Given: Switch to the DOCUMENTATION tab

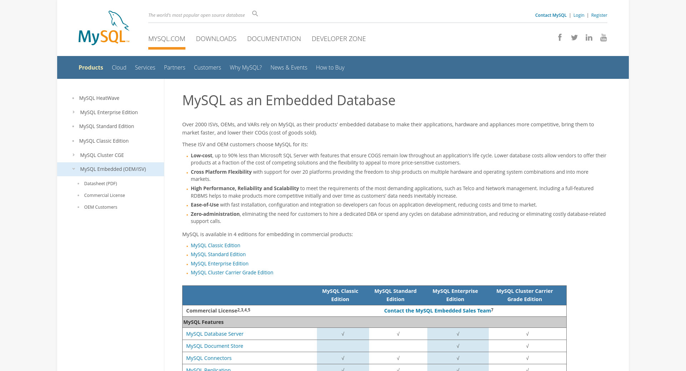Looking at the screenshot, I should coord(274,39).
